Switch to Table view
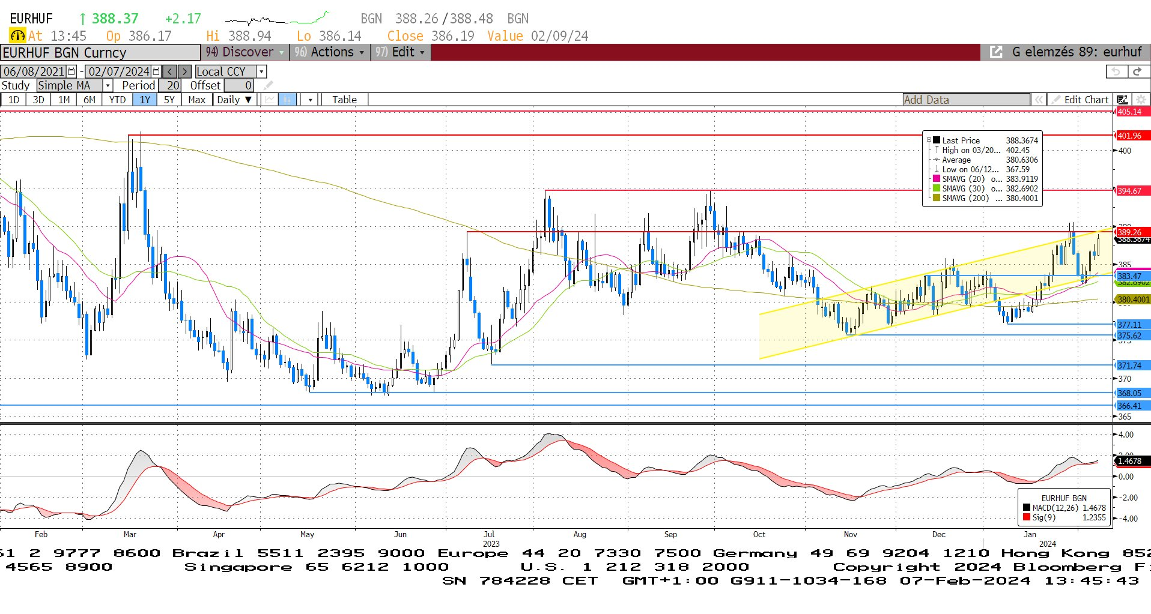Image resolution: width=1151 pixels, height=614 pixels. point(344,100)
